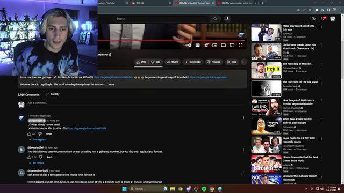344x193 pixels.
Task: Dislike the @Bobbybobbeh comment
Action: coord(41,157)
